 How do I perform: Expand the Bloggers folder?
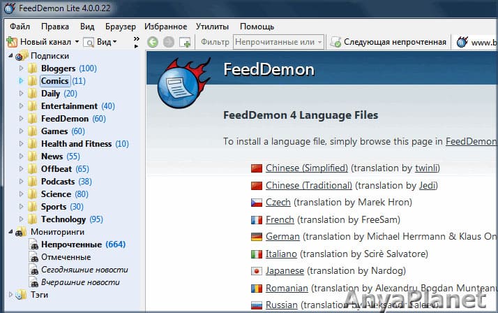pos(21,68)
